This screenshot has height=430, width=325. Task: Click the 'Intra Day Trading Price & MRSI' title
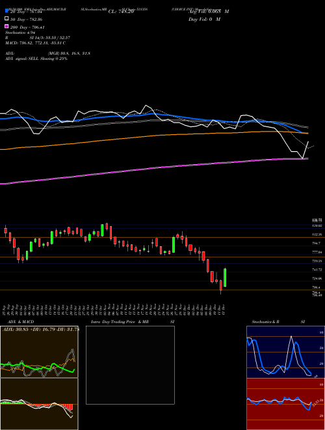click(133, 322)
